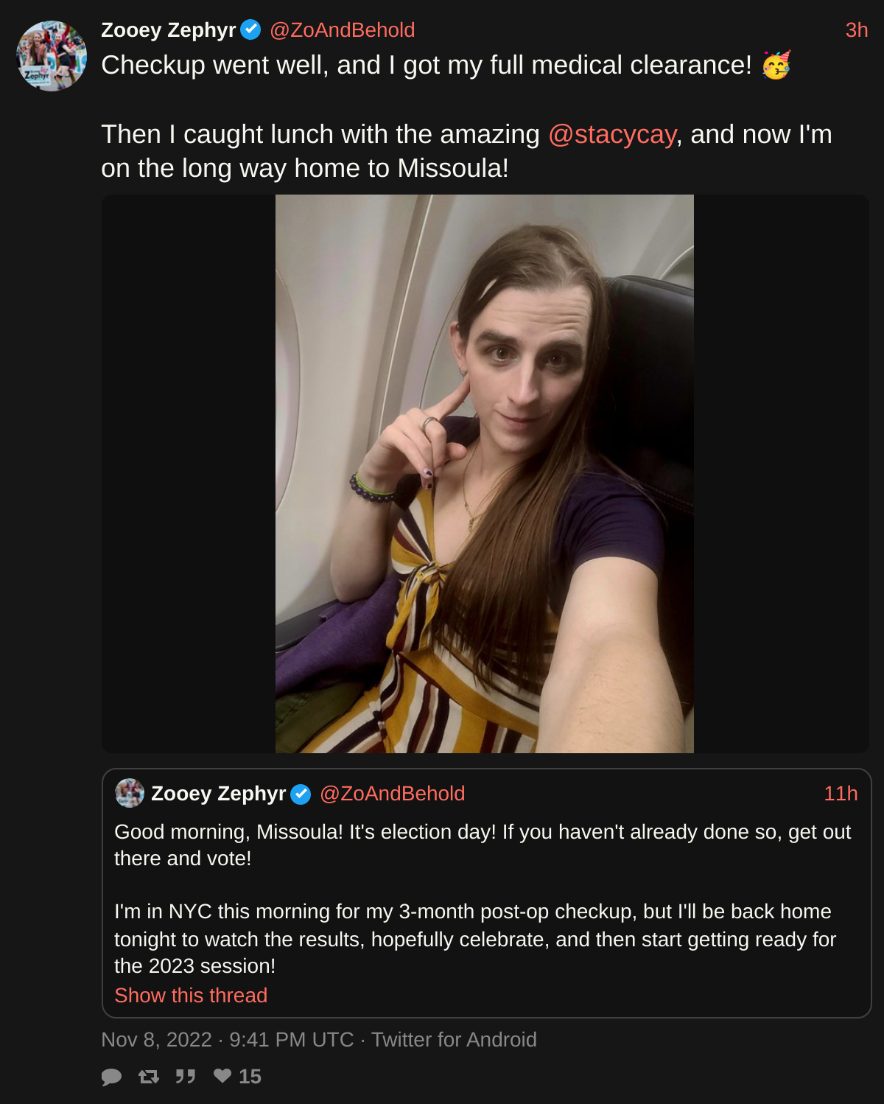884x1104 pixels.
Task: Click the retweet arrows icon
Action: point(149,1077)
